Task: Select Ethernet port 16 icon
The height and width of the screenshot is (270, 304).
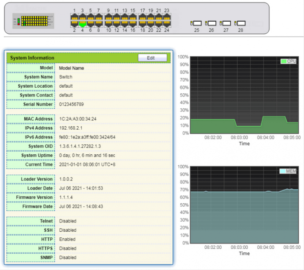Action: 133,24
